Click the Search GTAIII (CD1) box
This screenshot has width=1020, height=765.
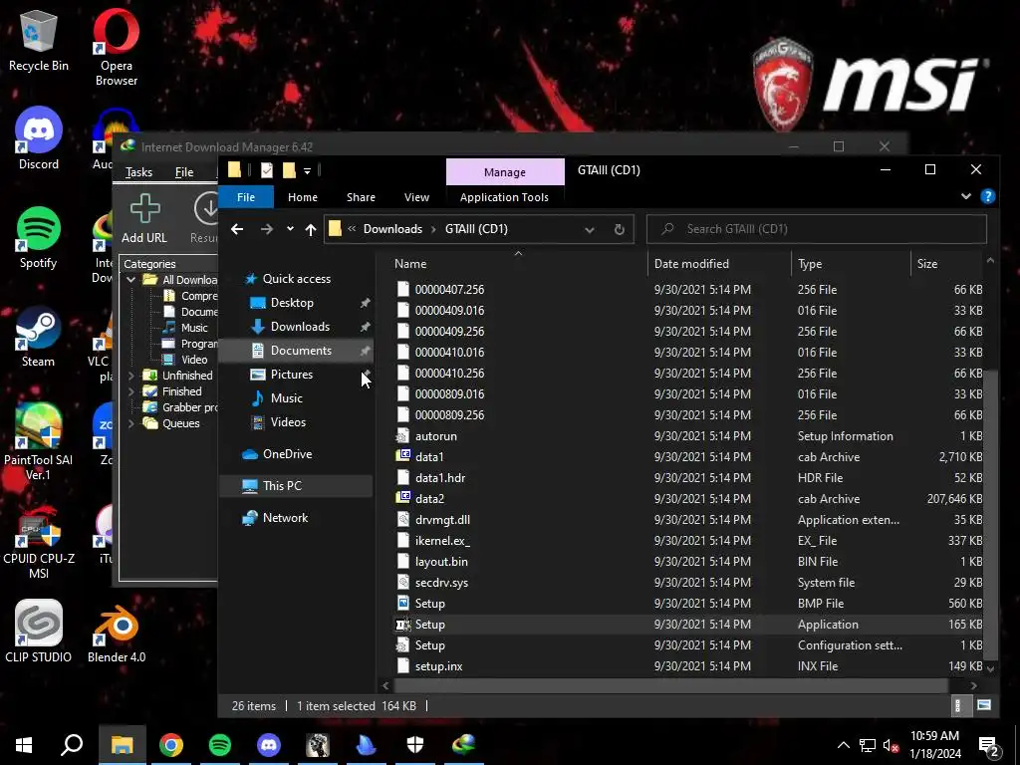[x=817, y=229]
